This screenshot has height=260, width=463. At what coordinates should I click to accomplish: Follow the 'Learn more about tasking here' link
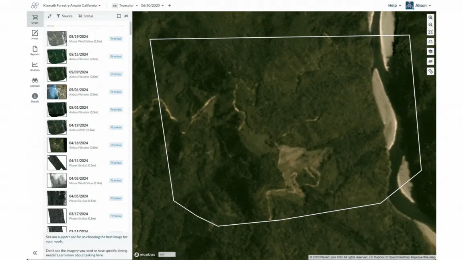[x=80, y=255]
